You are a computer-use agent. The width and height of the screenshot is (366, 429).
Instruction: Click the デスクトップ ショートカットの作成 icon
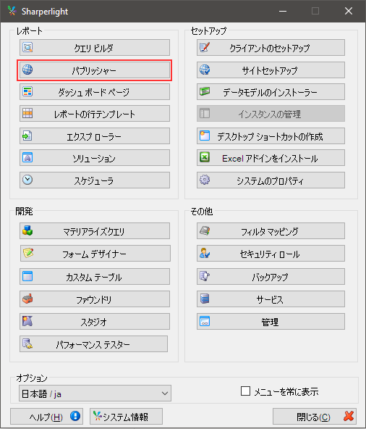click(x=205, y=136)
